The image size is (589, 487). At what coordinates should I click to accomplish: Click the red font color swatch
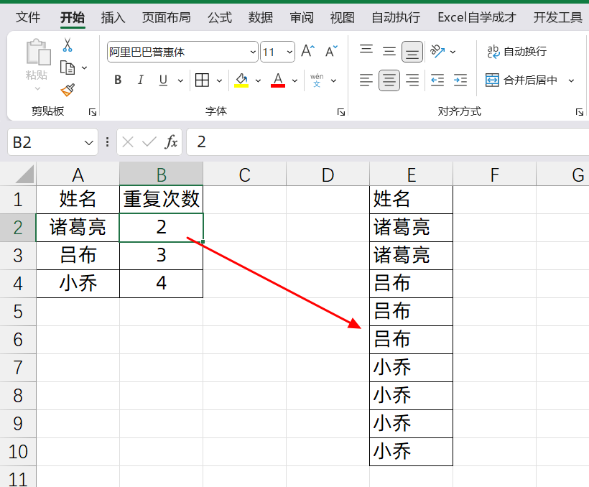pos(277,85)
